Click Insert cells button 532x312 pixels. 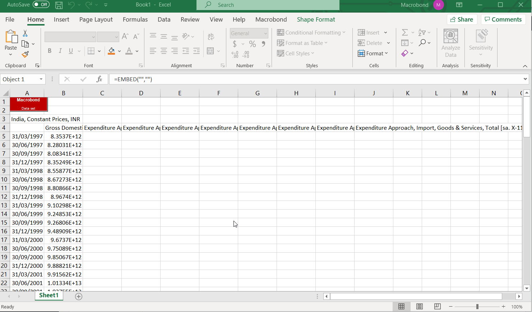coord(369,33)
